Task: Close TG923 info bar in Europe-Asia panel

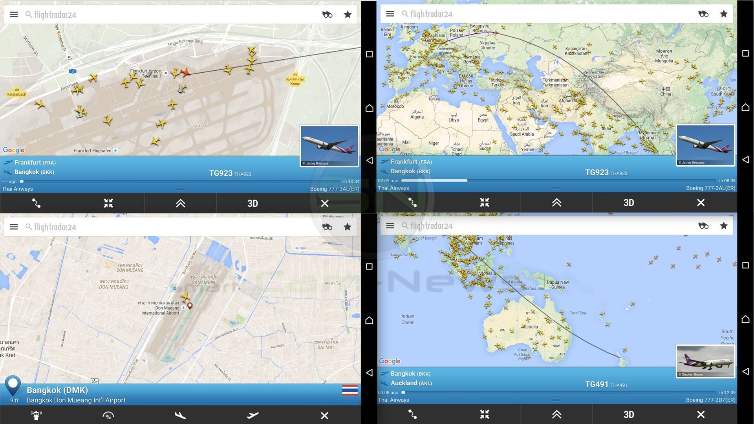Action: click(x=701, y=202)
